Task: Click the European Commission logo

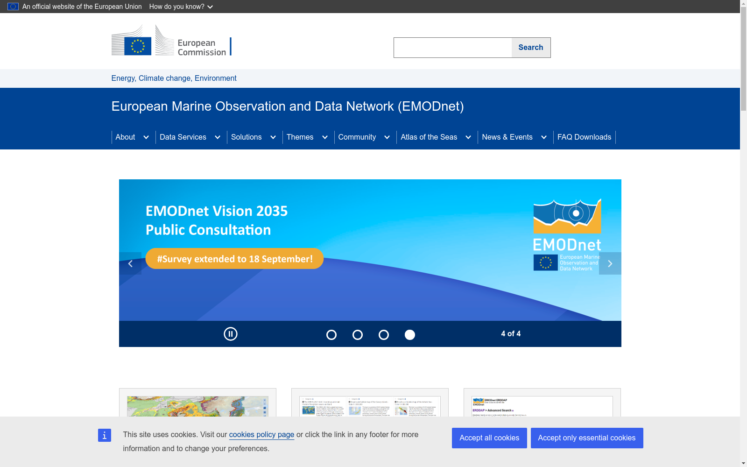Action: coord(171,41)
